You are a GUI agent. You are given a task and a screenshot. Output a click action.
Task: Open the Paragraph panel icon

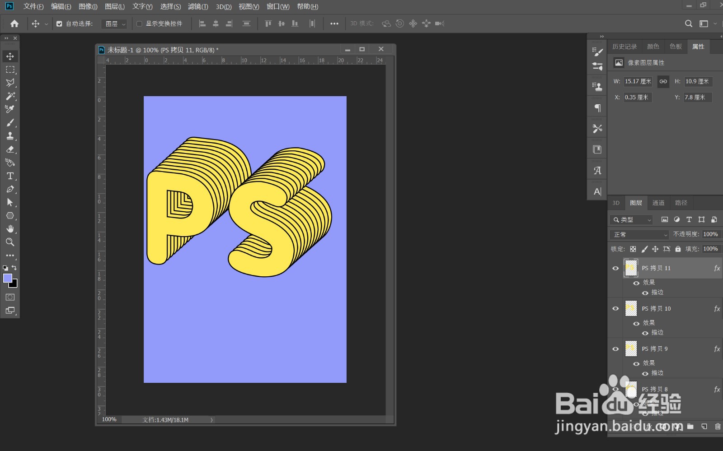[597, 108]
